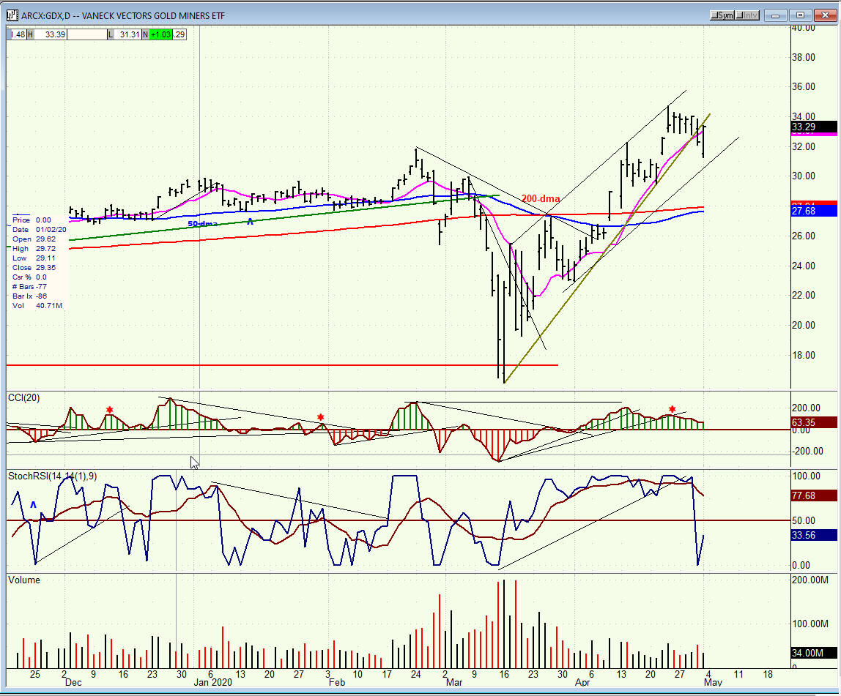841x696 pixels.
Task: Minimize the GDX chart window
Action: coord(776,15)
